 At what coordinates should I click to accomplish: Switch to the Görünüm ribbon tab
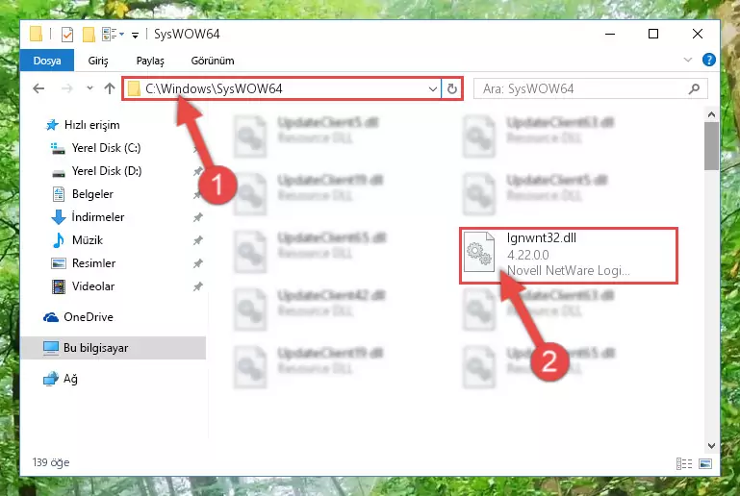[213, 61]
